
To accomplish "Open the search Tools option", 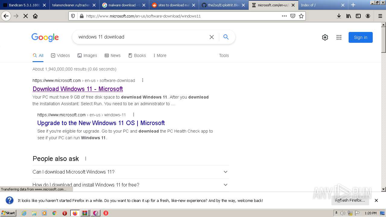I will pyautogui.click(x=224, y=55).
